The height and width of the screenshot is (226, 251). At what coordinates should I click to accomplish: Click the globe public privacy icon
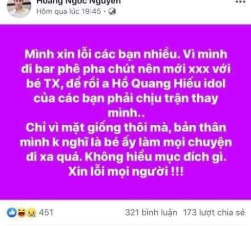pos(112,12)
